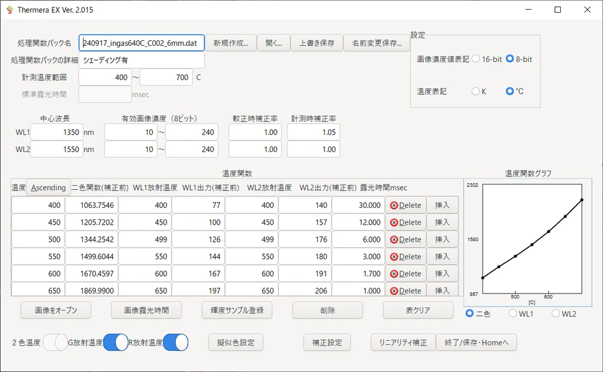Screen dimensions: 603x372
Task: Click the Thermera EX app icon
Action: click(9, 10)
